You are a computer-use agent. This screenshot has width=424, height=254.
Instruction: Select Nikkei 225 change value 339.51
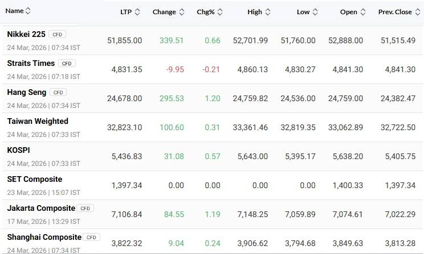pyautogui.click(x=172, y=40)
